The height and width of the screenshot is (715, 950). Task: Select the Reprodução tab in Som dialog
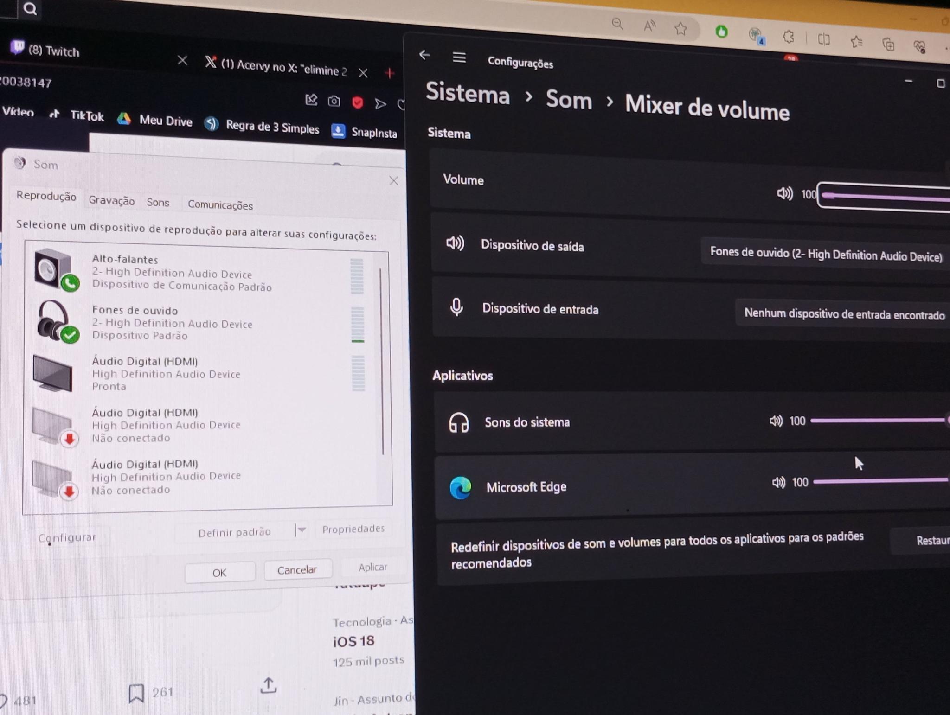tap(46, 196)
